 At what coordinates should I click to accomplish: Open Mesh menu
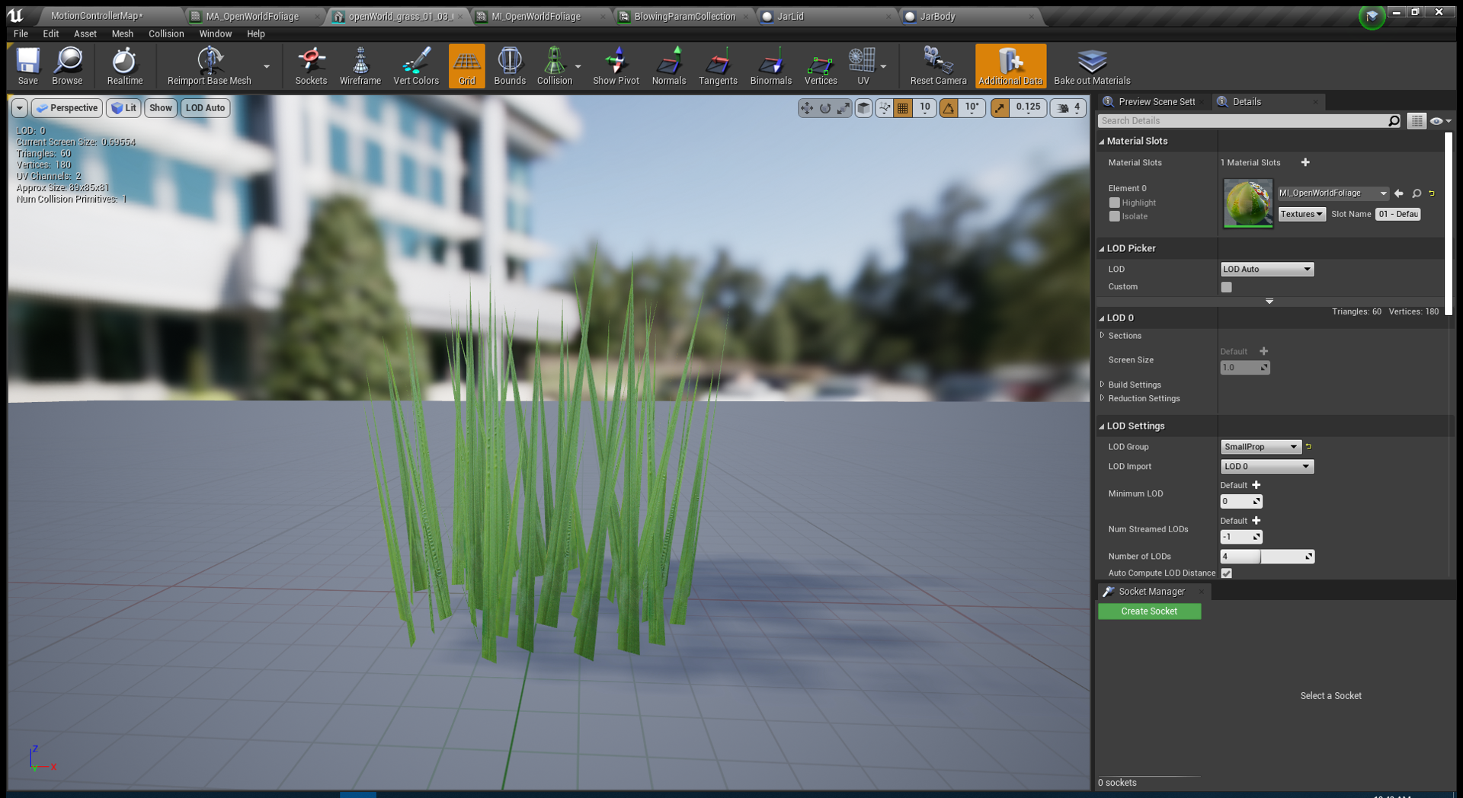pyautogui.click(x=122, y=34)
